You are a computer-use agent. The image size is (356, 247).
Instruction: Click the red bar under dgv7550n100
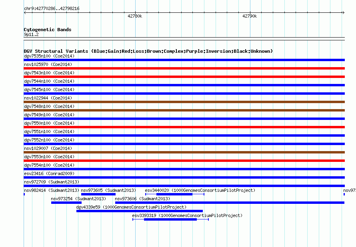[x=184, y=127]
